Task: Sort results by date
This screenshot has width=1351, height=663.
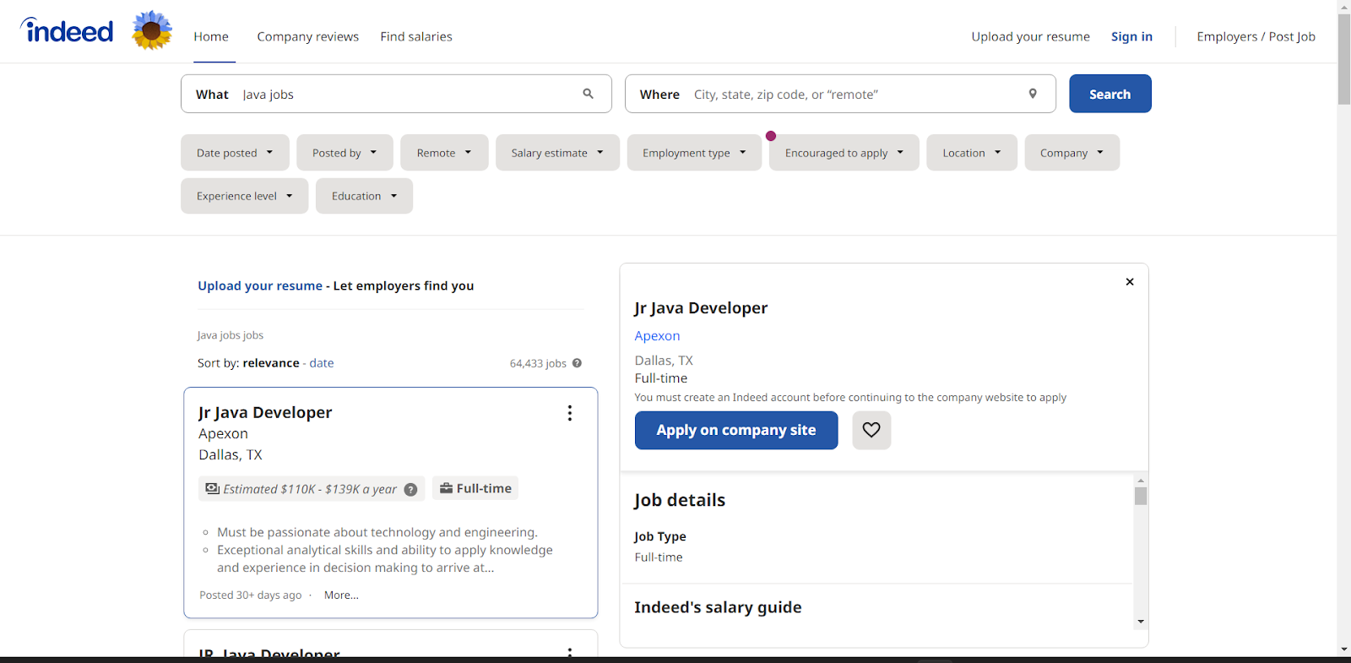Action: pos(322,363)
